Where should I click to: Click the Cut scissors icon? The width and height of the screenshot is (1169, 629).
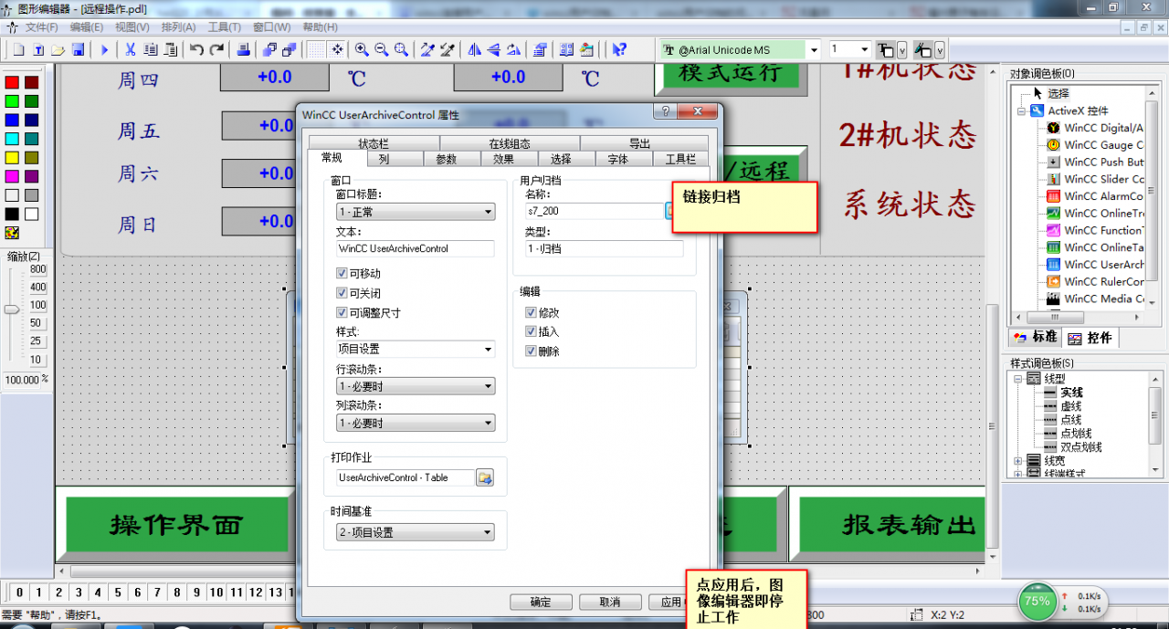click(x=131, y=49)
